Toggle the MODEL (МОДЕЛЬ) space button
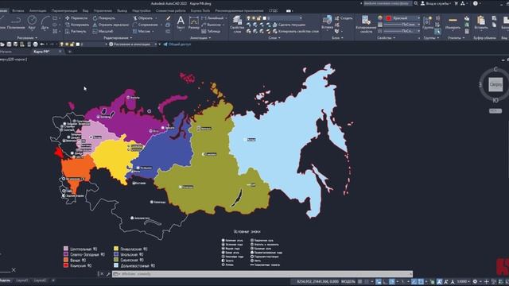This screenshot has height=286, width=509. (x=348, y=281)
